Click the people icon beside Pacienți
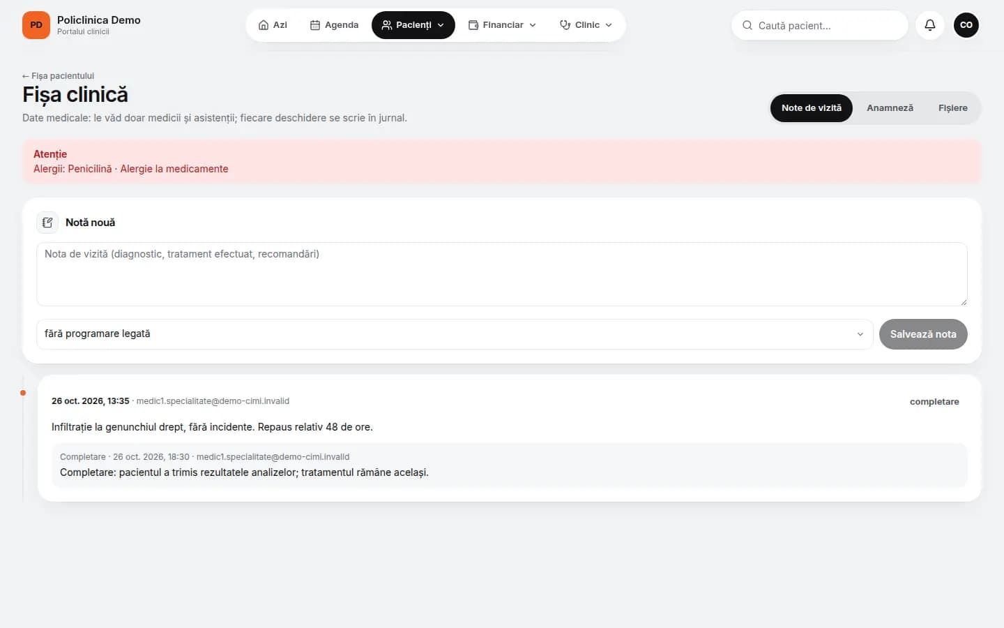This screenshot has height=628, width=1004. click(x=387, y=25)
